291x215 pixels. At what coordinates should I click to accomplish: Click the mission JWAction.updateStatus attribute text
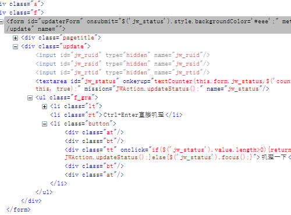pos(143,89)
